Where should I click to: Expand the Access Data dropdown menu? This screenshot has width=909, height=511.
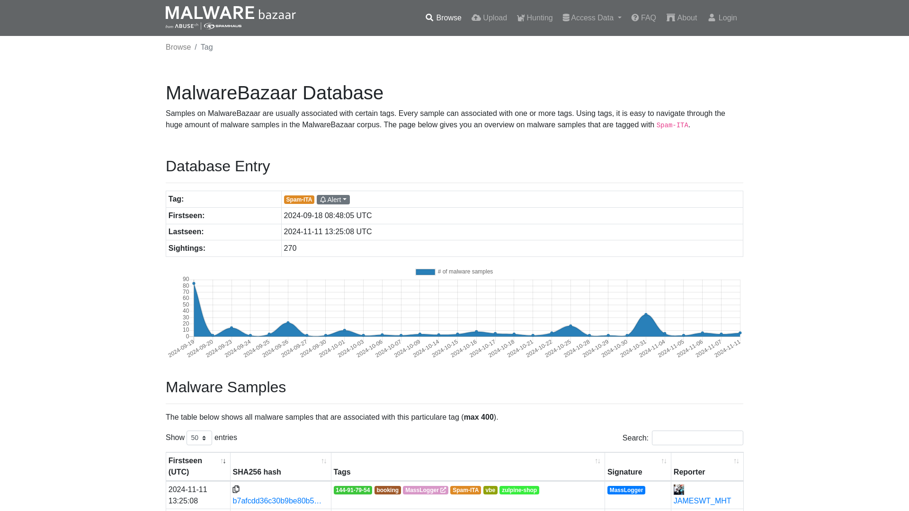pyautogui.click(x=591, y=18)
